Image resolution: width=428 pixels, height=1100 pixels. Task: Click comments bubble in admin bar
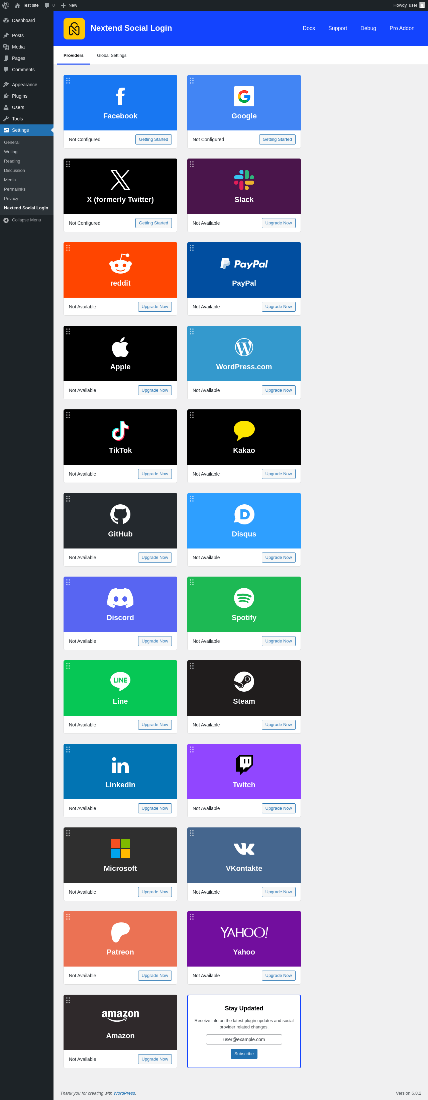(49, 5)
